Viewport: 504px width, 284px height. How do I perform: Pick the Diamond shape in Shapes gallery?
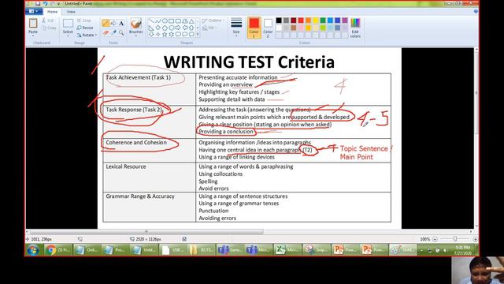pyautogui.click(x=157, y=28)
